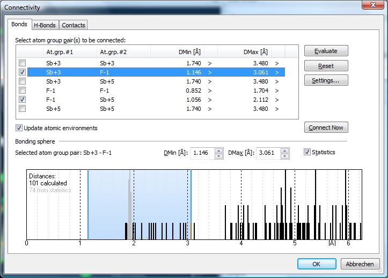Increase DMin with the up arrow

pos(218,151)
